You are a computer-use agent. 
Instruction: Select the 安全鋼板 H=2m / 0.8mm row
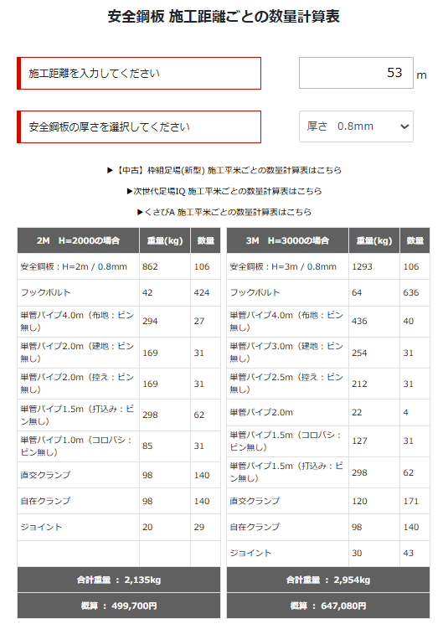coord(119,266)
